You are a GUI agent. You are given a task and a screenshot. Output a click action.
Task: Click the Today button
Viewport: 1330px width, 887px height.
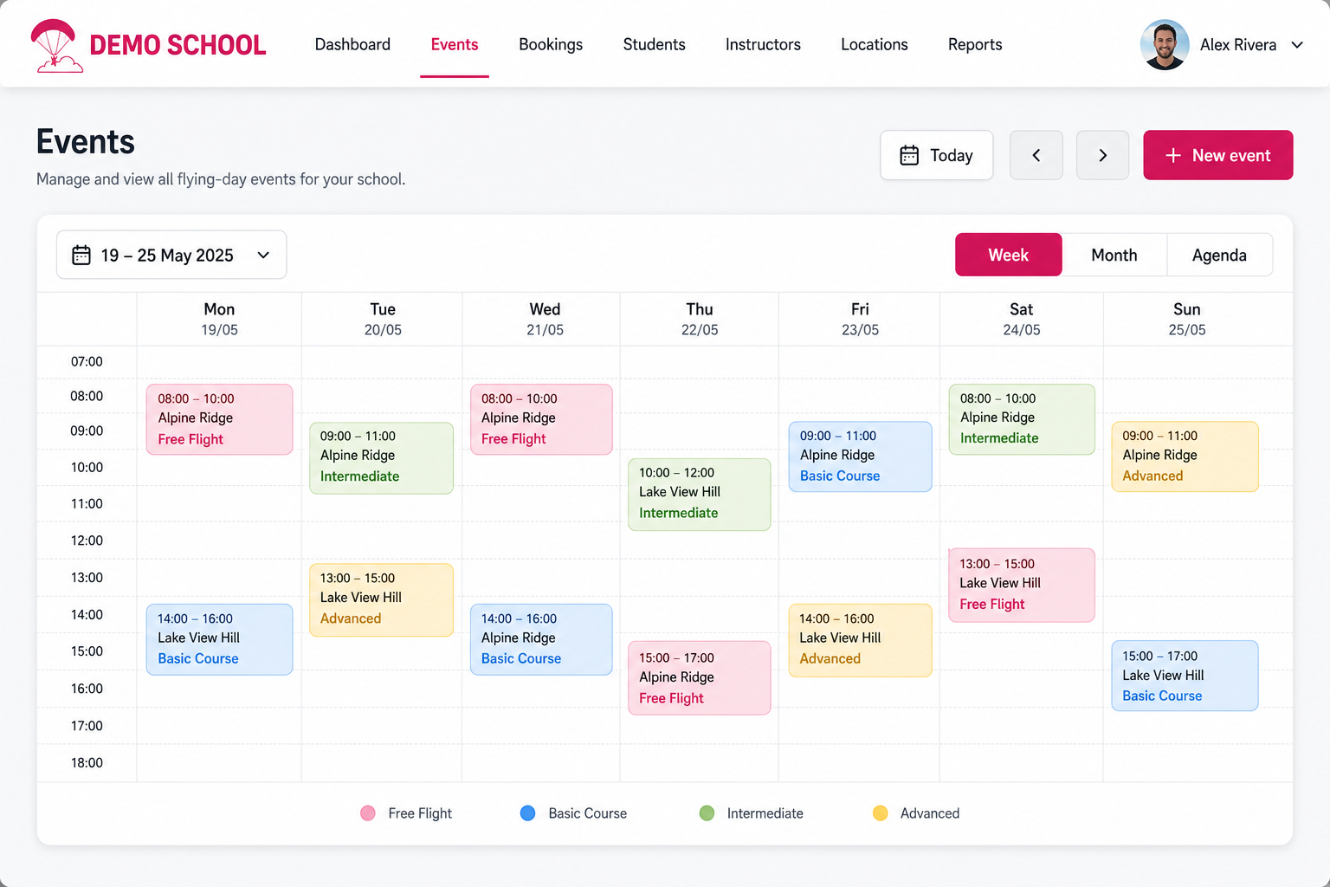pos(937,155)
